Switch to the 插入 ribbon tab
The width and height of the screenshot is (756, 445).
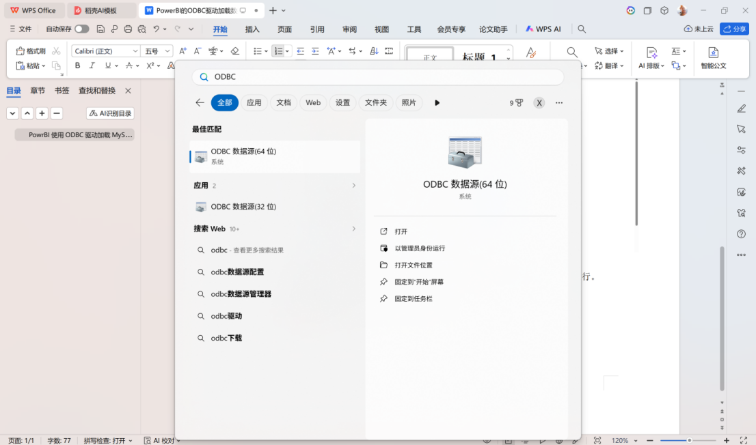[252, 29]
